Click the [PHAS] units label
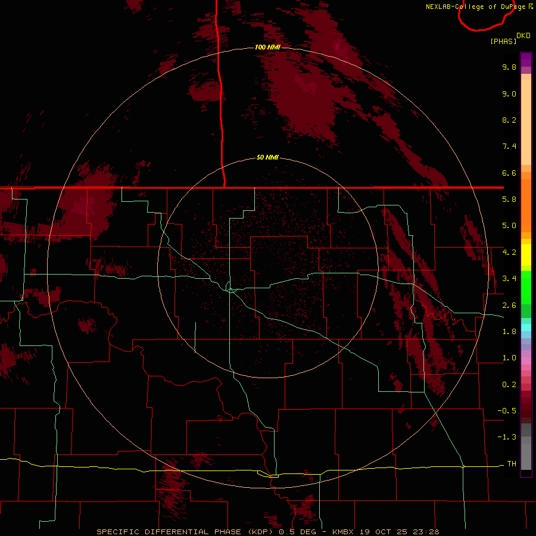The width and height of the screenshot is (536, 536). 503,41
